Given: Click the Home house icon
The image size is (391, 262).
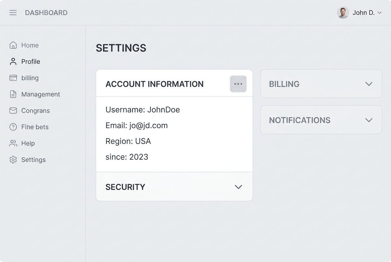Looking at the screenshot, I should 13,45.
